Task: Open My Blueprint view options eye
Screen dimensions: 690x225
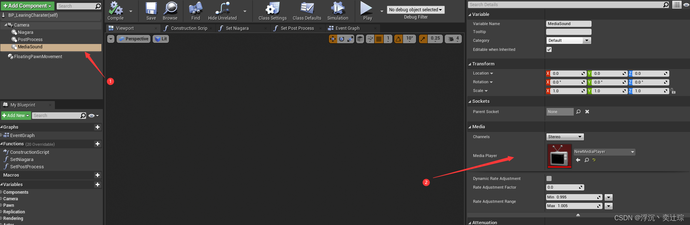Action: [x=93, y=116]
